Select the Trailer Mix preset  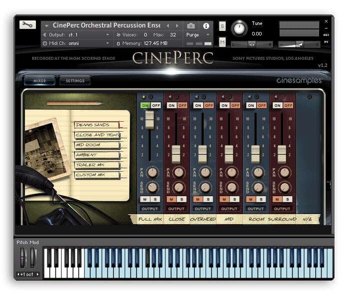click(x=97, y=165)
